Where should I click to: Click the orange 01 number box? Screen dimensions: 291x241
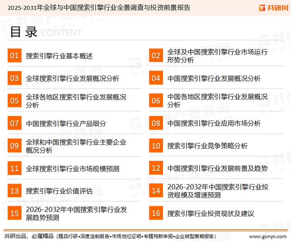tap(14, 55)
